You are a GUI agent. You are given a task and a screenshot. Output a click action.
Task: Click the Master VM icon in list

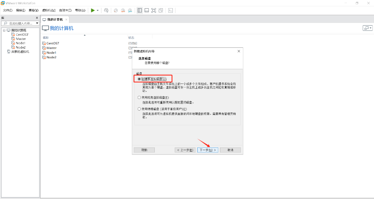coord(44,48)
